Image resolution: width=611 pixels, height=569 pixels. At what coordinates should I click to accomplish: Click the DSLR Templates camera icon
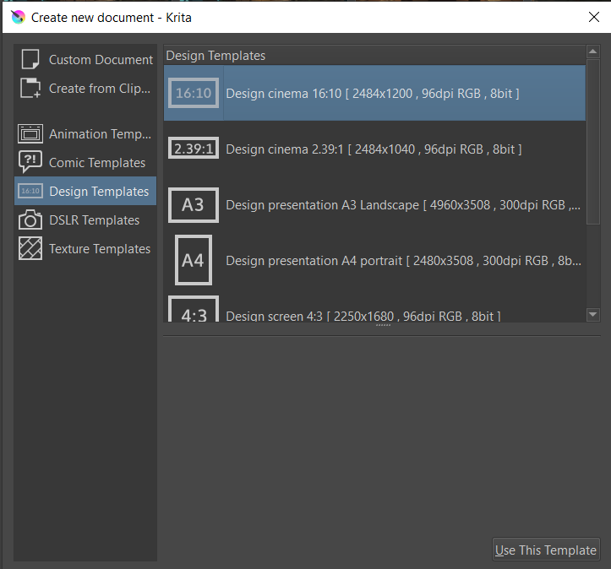pos(30,219)
